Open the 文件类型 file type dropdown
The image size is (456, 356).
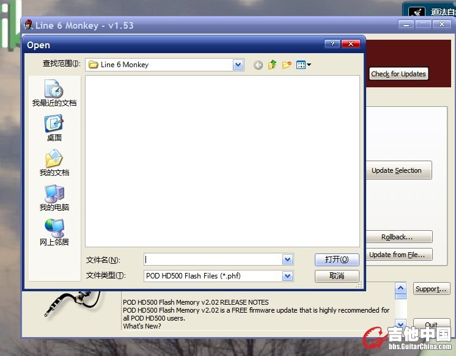(x=287, y=276)
